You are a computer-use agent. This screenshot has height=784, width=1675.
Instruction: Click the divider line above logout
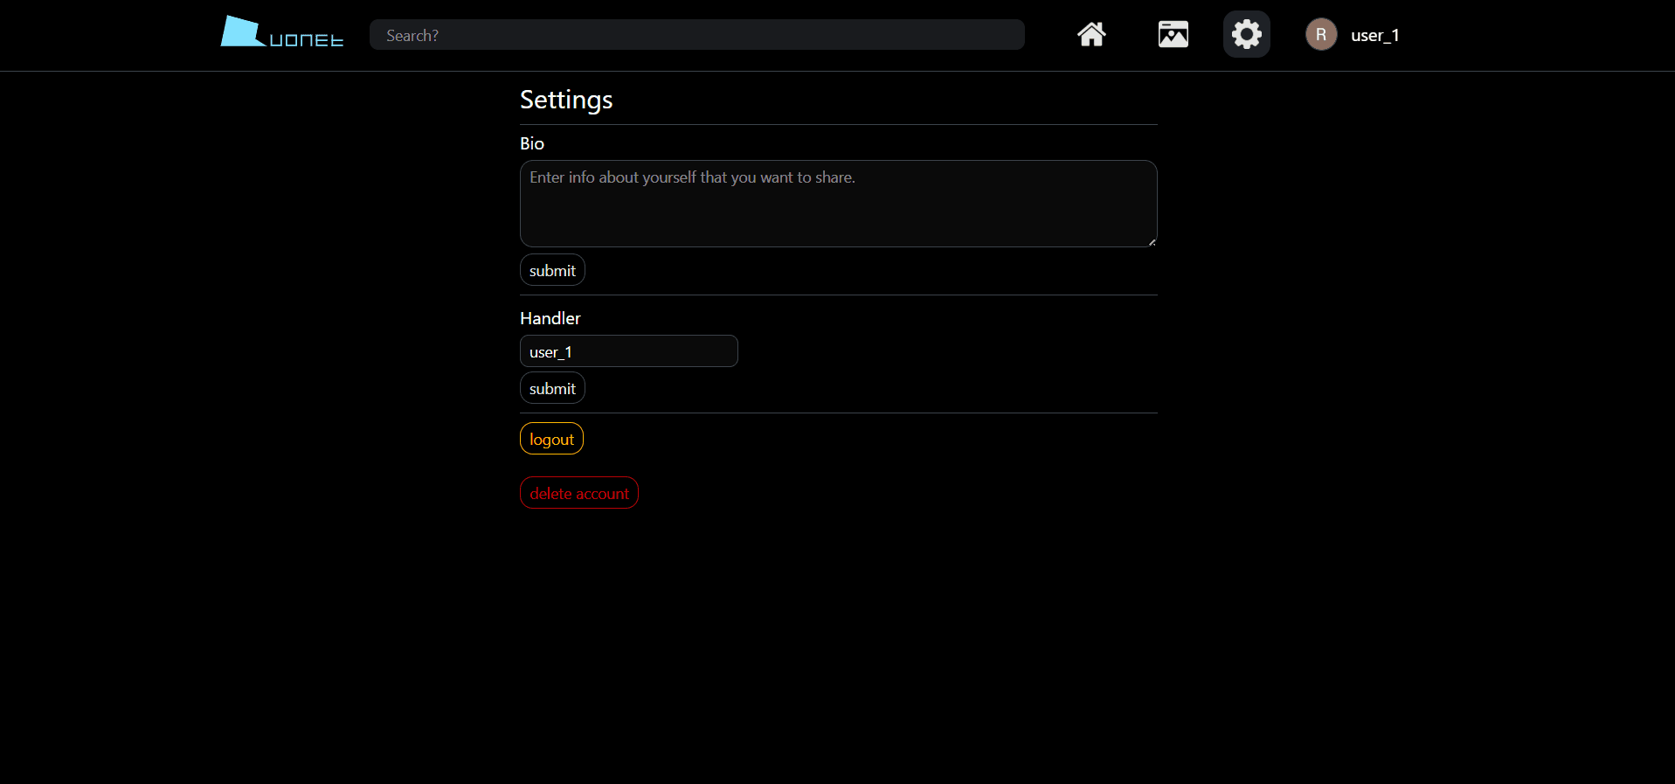point(838,413)
